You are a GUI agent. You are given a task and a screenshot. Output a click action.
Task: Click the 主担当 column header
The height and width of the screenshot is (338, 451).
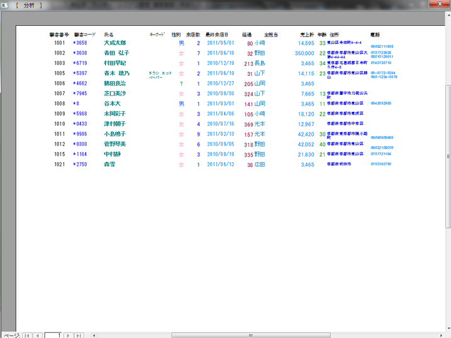click(x=271, y=35)
